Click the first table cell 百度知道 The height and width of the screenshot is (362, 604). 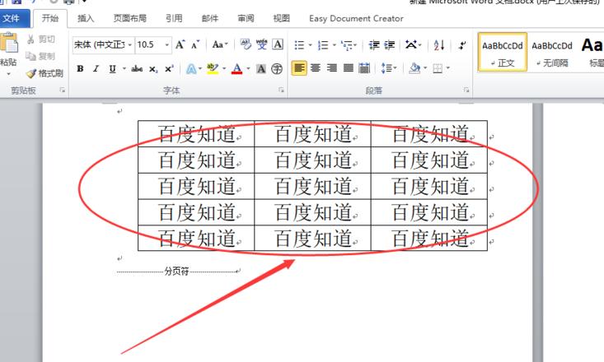point(196,134)
